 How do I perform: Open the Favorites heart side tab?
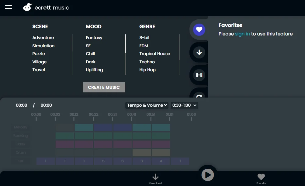coord(199,30)
